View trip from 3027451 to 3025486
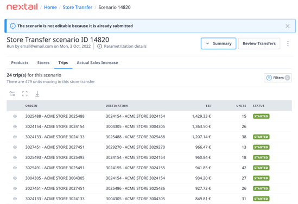The width and height of the screenshot is (298, 204). [15, 188]
